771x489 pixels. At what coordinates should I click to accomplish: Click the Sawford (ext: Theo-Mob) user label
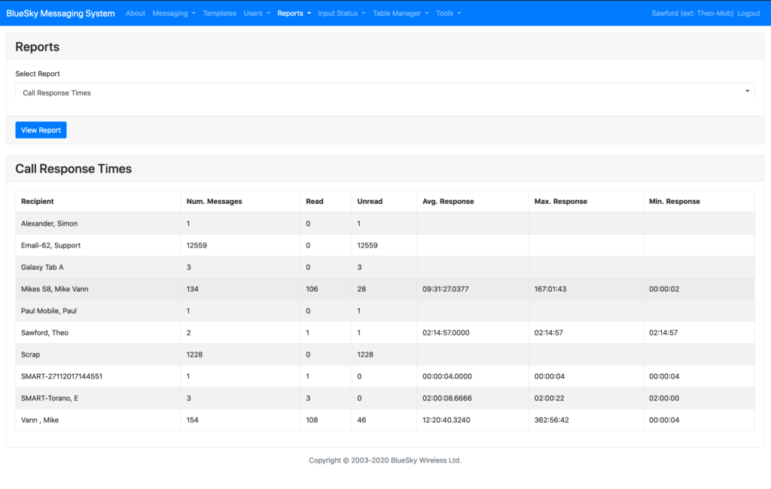(693, 14)
